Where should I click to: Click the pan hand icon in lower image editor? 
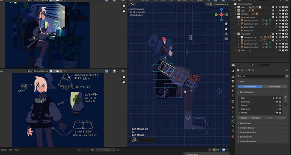[124, 82]
